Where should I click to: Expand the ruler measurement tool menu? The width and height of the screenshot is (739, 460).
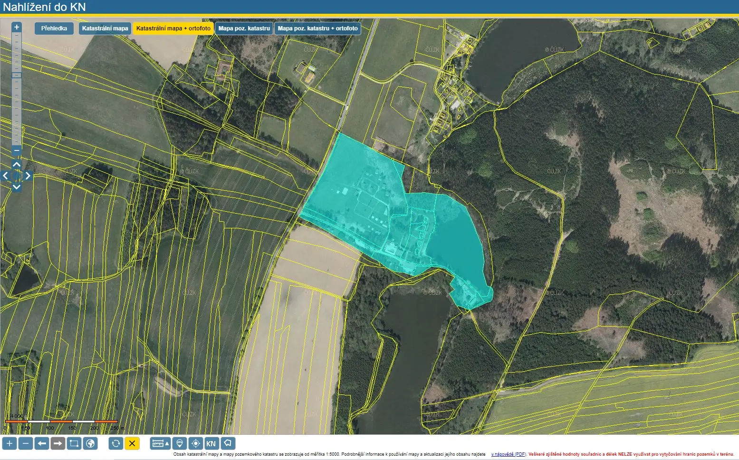point(160,443)
